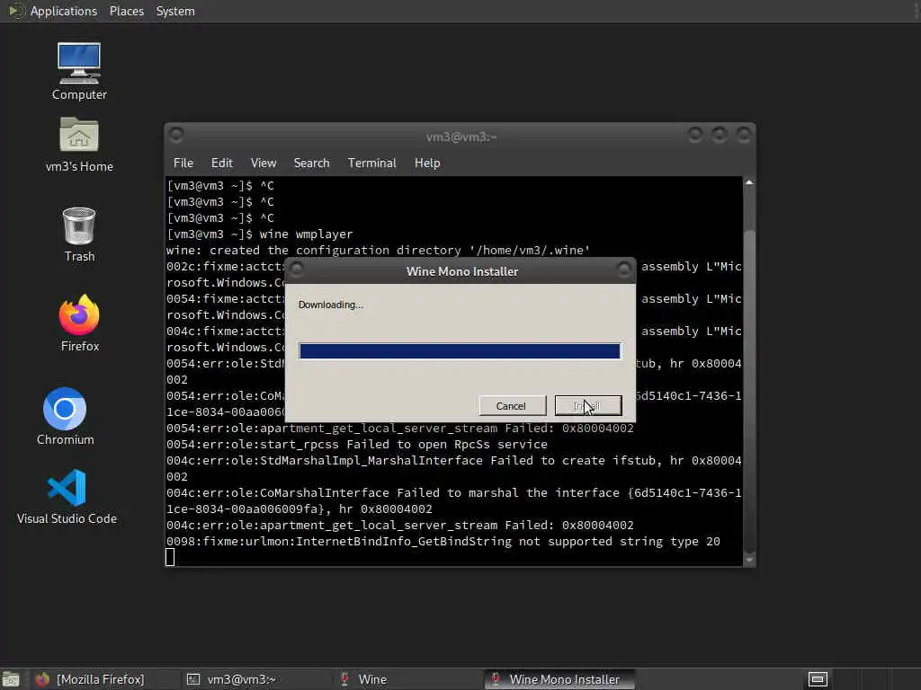Open the terminal File menu
The image size is (921, 690).
coord(183,164)
